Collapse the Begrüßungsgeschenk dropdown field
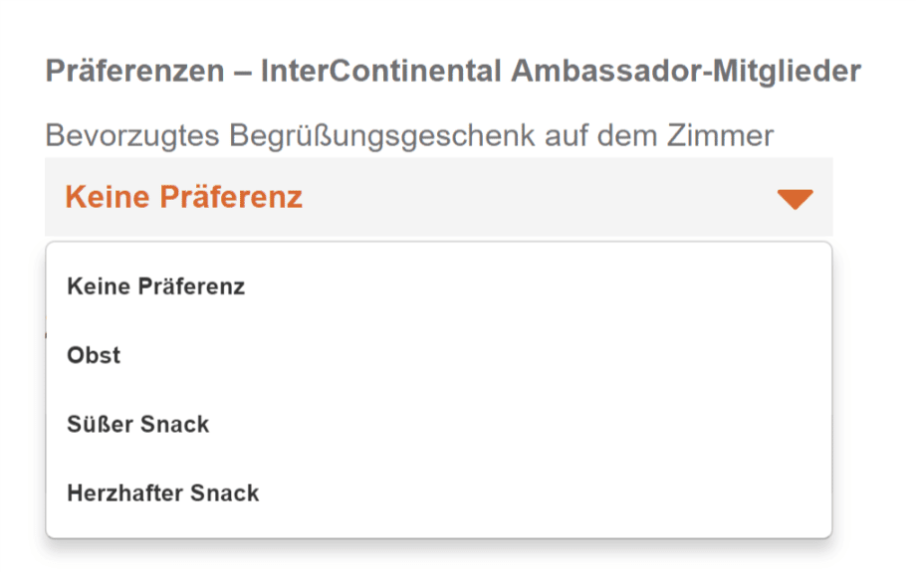 pos(438,197)
